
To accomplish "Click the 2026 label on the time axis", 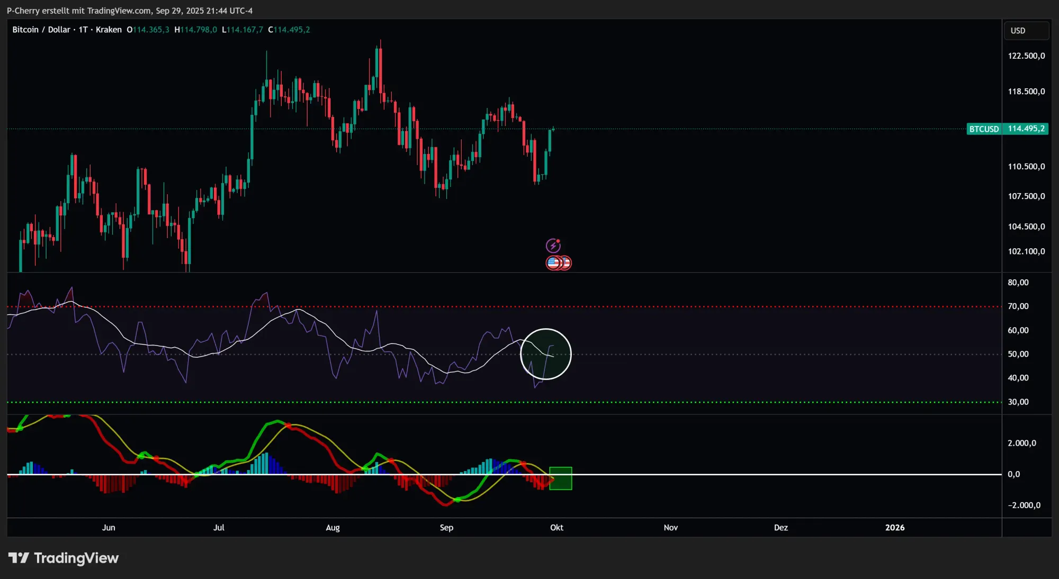I will coord(894,528).
